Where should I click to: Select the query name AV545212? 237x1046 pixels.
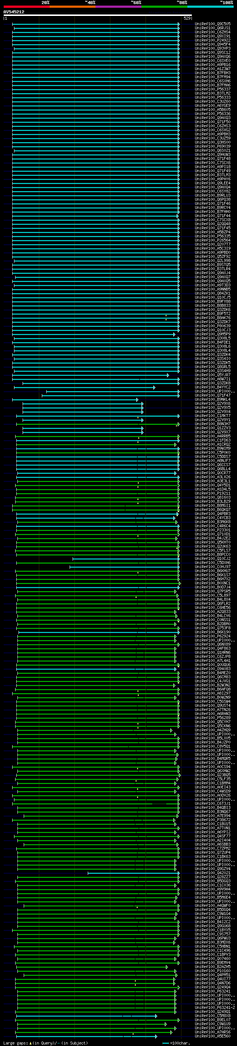pyautogui.click(x=14, y=12)
